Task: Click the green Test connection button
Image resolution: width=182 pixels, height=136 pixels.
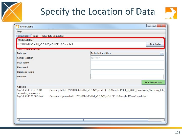Action: click(x=153, y=82)
